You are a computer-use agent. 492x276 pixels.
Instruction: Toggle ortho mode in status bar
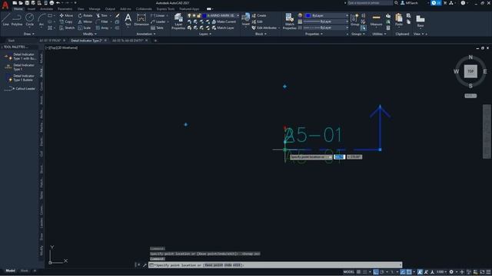click(376, 272)
